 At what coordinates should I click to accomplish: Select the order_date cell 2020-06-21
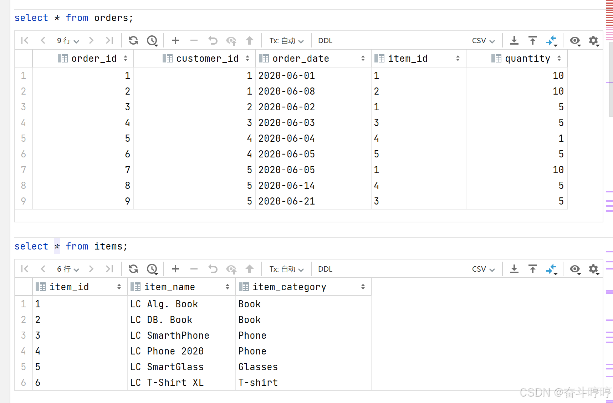click(313, 201)
